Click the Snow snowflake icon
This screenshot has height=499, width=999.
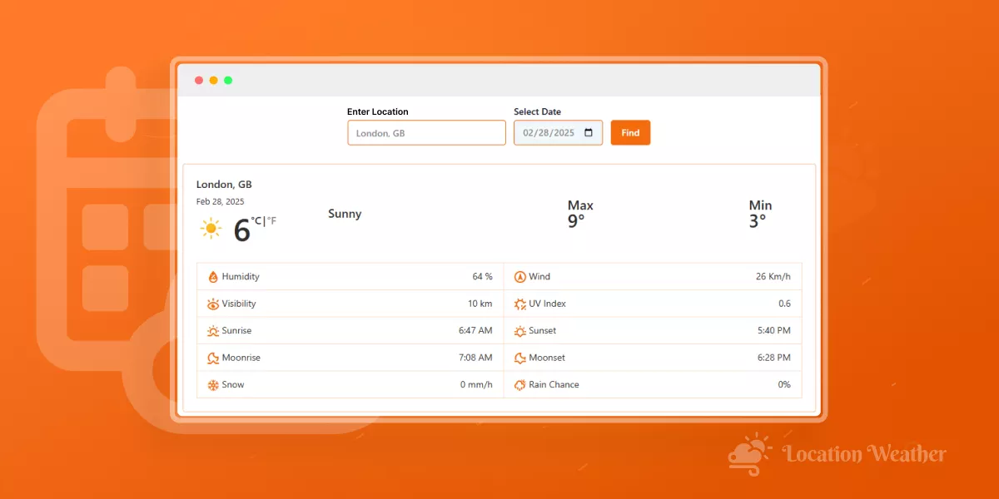214,384
